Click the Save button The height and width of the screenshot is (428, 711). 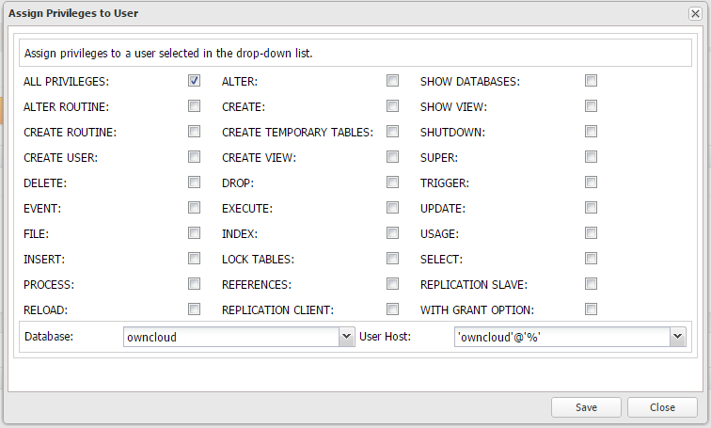point(586,407)
